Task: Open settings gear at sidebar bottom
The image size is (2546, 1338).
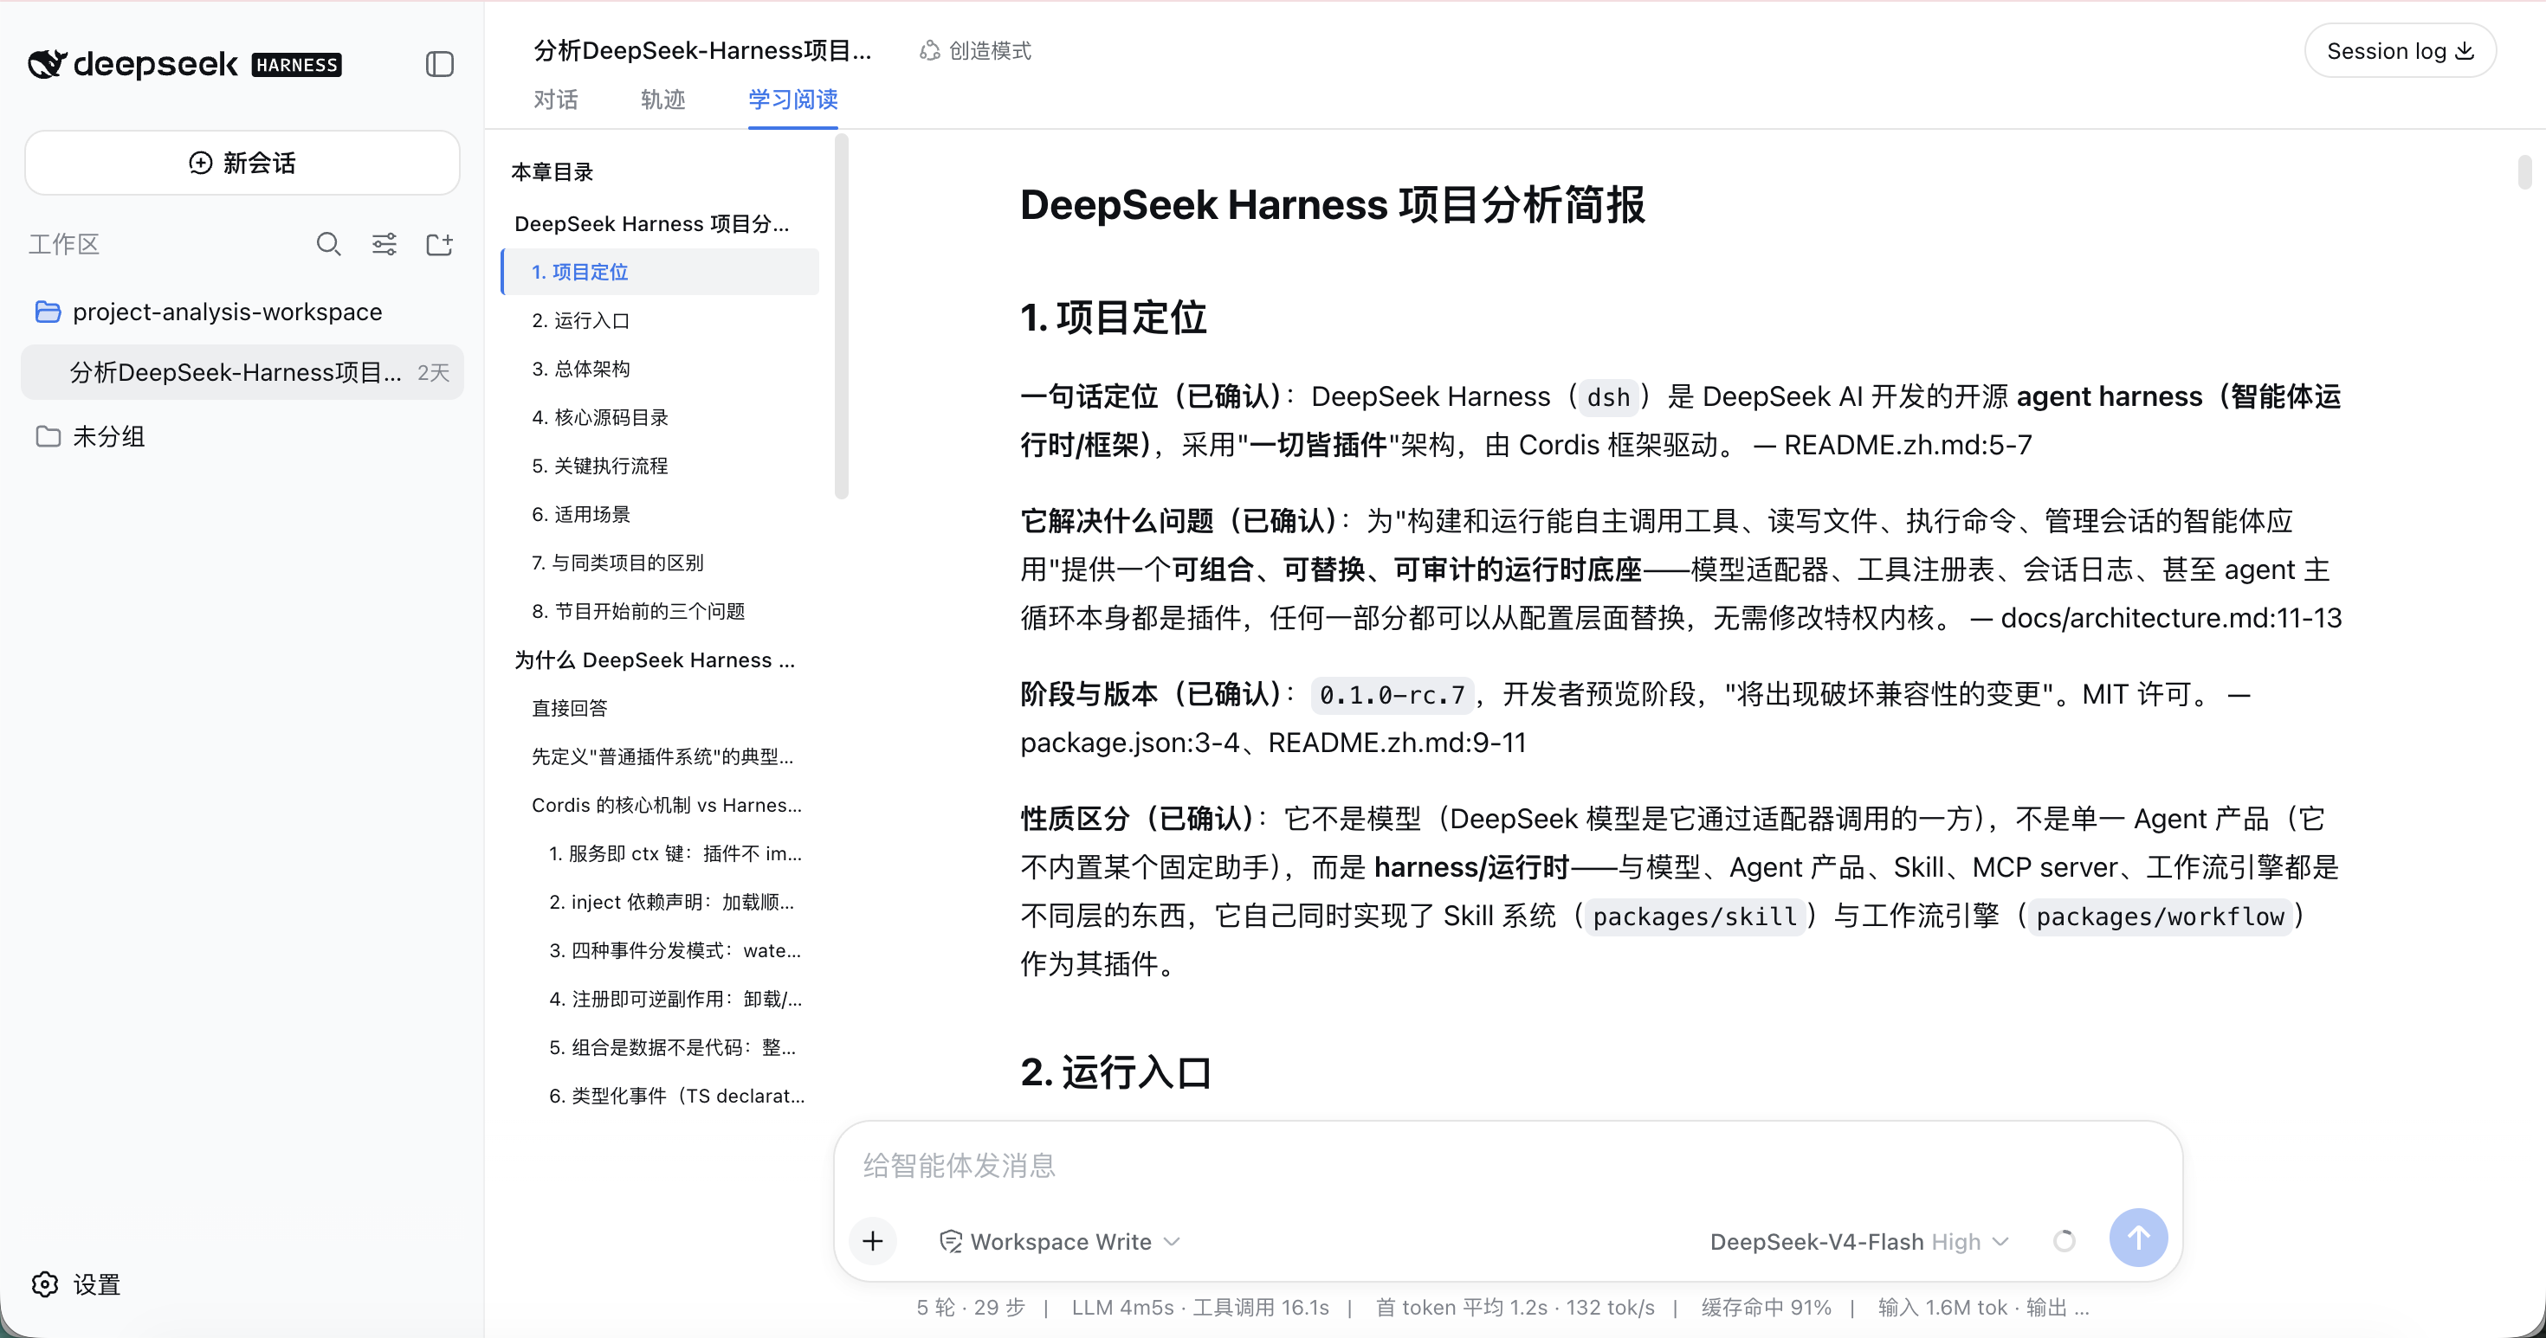Action: pos(45,1283)
